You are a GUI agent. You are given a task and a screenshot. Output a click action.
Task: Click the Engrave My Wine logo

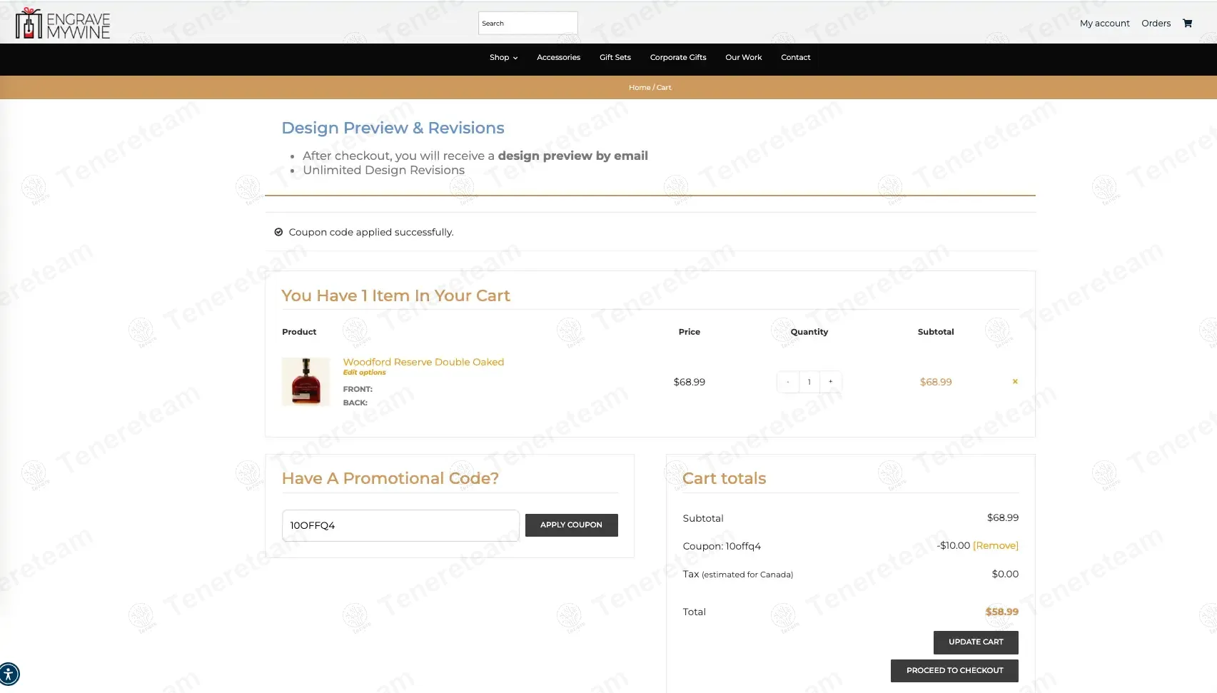(x=63, y=24)
